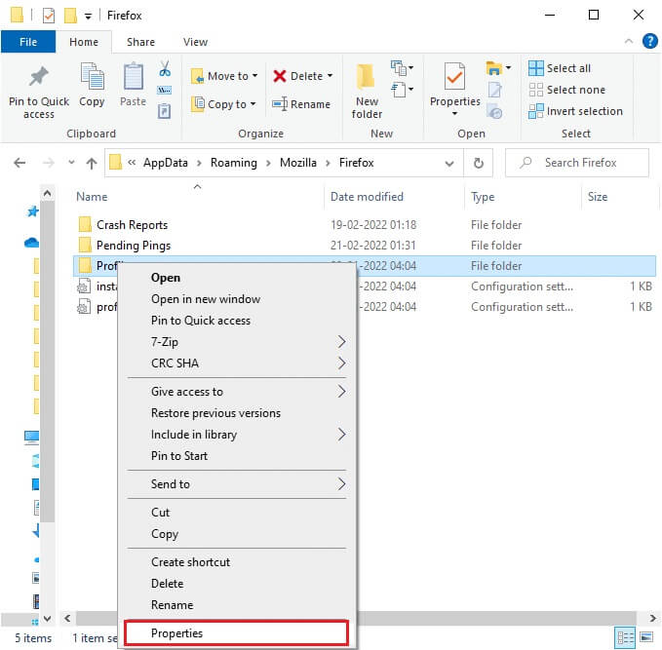Click the Copy ribbon icon
662x650 pixels.
92,77
